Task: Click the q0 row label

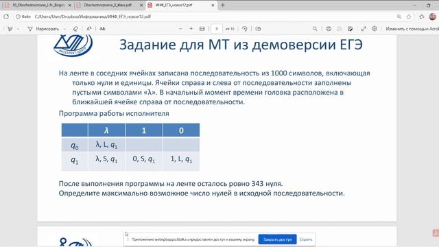Action: pyautogui.click(x=75, y=145)
